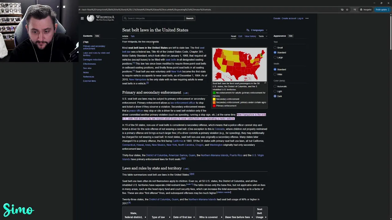Hide the Contents sidebar

[x=97, y=36]
